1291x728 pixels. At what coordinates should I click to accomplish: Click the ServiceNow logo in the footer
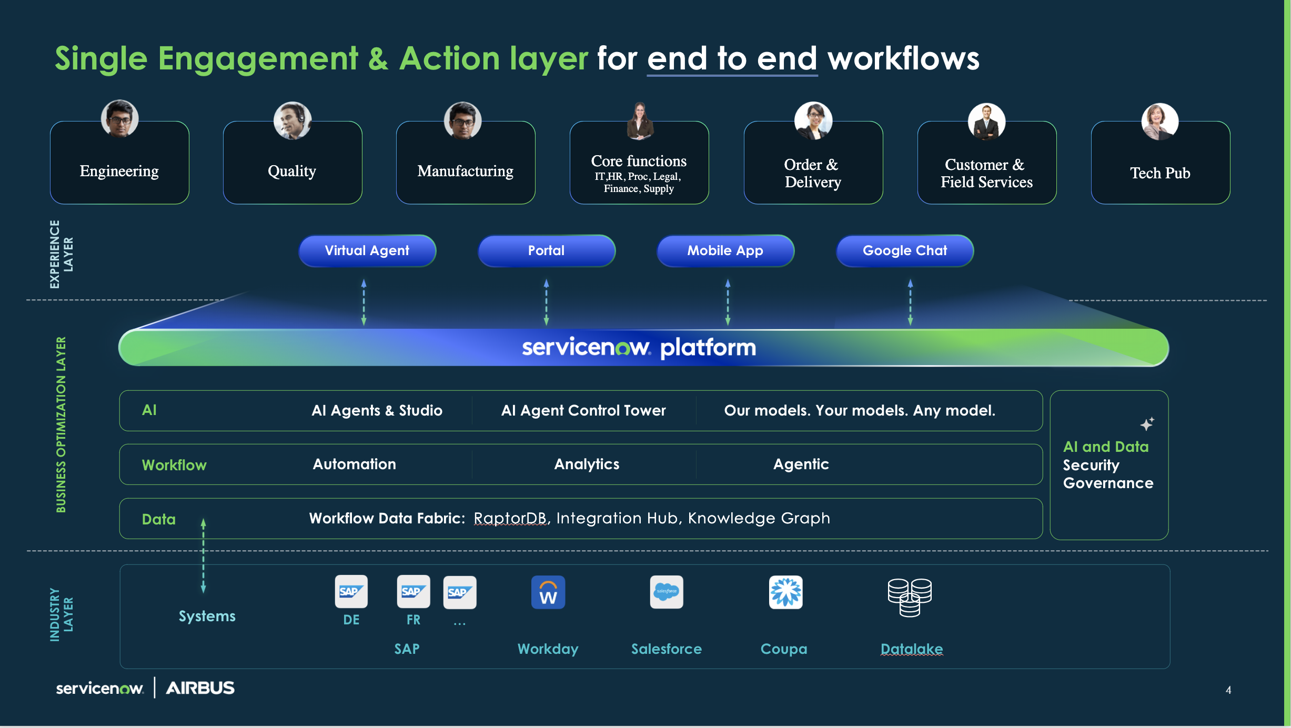click(100, 688)
